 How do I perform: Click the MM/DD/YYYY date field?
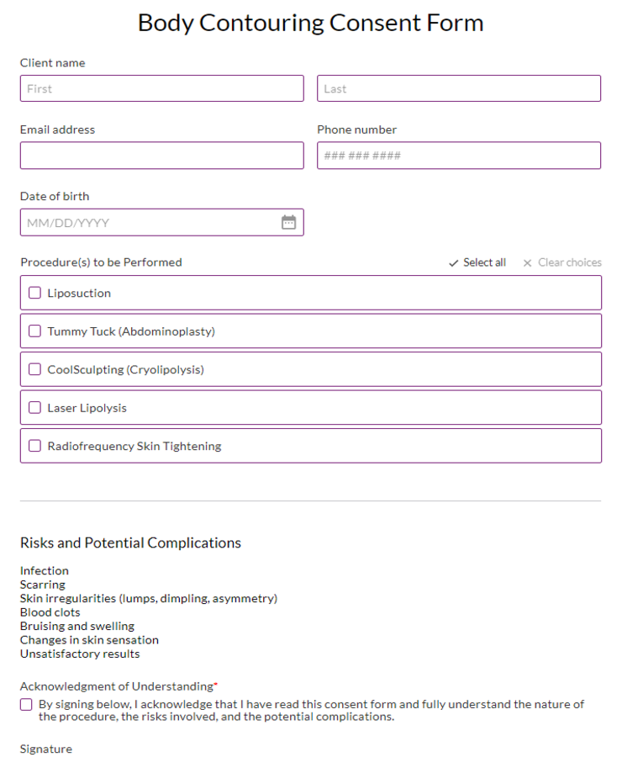pyautogui.click(x=151, y=221)
